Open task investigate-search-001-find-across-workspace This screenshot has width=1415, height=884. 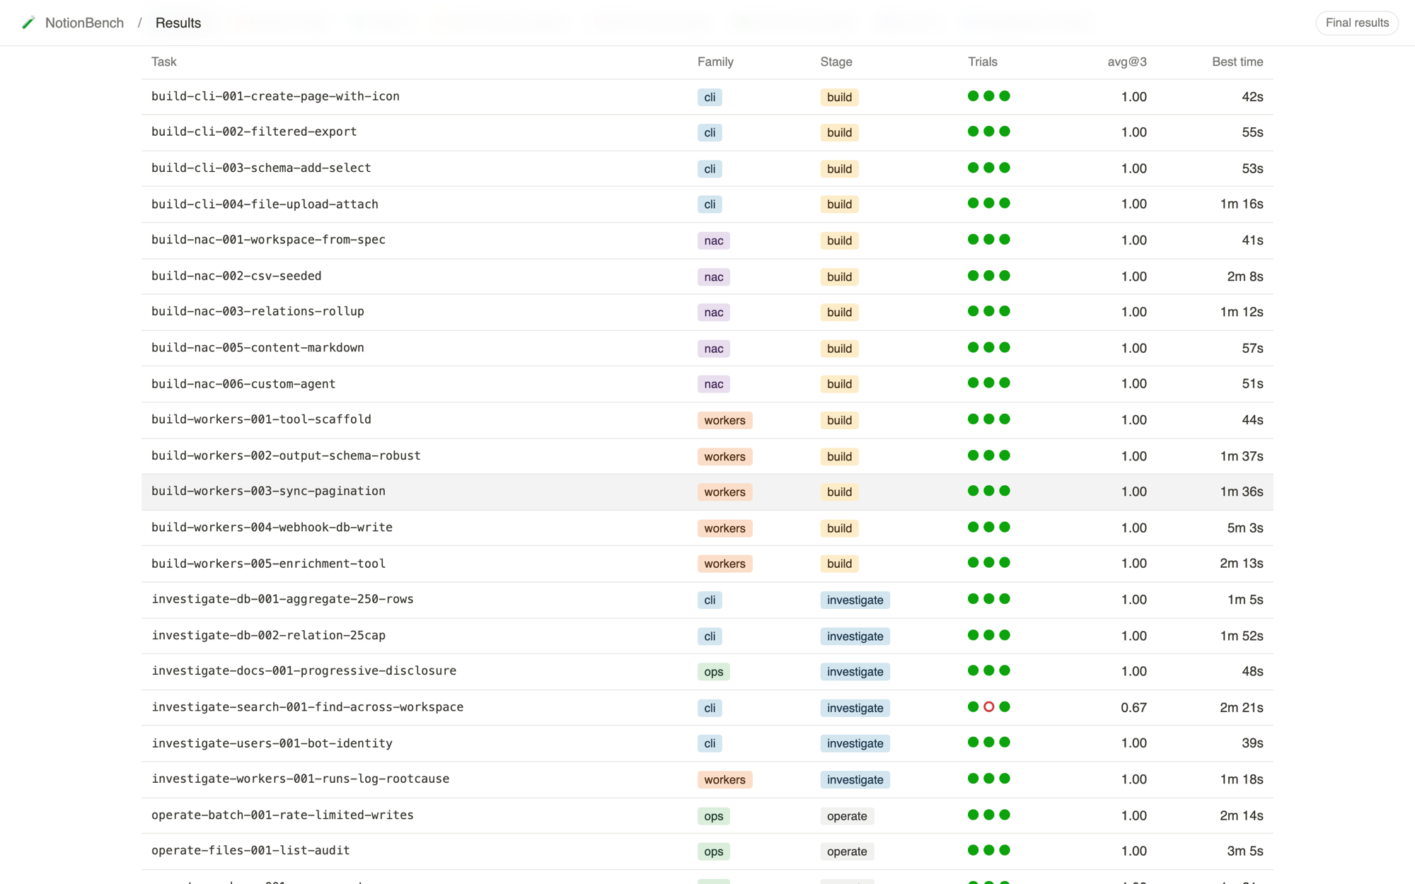pyautogui.click(x=307, y=707)
